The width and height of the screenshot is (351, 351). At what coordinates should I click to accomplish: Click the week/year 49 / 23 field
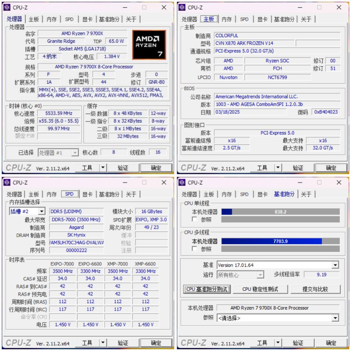[x=151, y=227]
